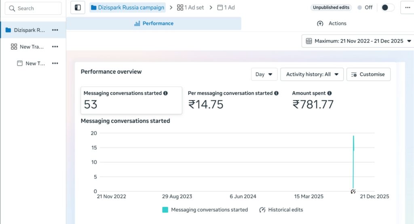Open the Maximum date range picker

(x=358, y=41)
